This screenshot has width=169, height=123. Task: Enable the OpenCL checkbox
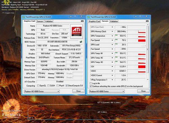pyautogui.click(x=38, y=86)
